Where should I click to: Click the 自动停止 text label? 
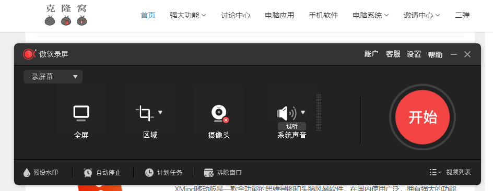coord(109,172)
